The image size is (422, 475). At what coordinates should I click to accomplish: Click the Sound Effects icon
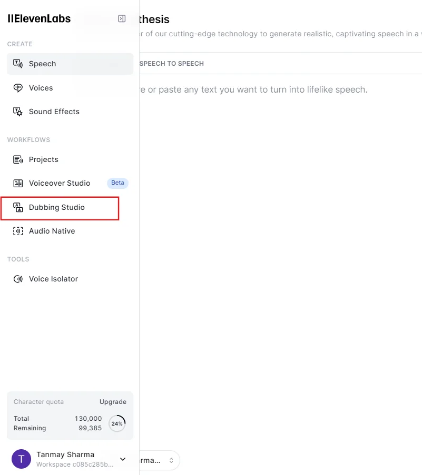point(17,112)
